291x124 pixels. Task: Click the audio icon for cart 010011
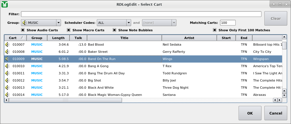(7, 73)
